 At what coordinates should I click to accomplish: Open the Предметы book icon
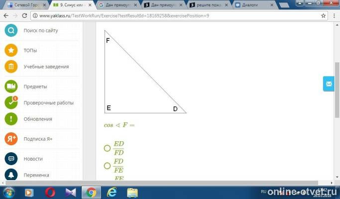[x=11, y=86]
